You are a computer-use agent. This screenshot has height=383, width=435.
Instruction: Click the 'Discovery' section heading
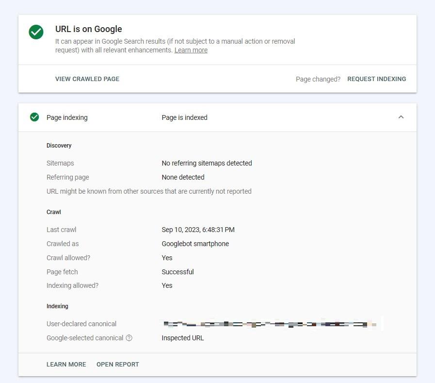pyautogui.click(x=59, y=146)
